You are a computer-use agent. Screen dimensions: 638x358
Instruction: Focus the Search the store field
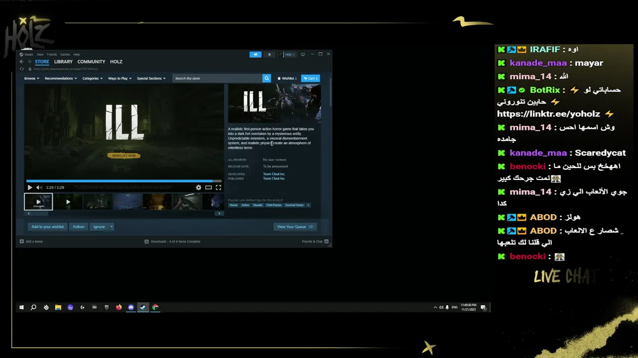(217, 78)
